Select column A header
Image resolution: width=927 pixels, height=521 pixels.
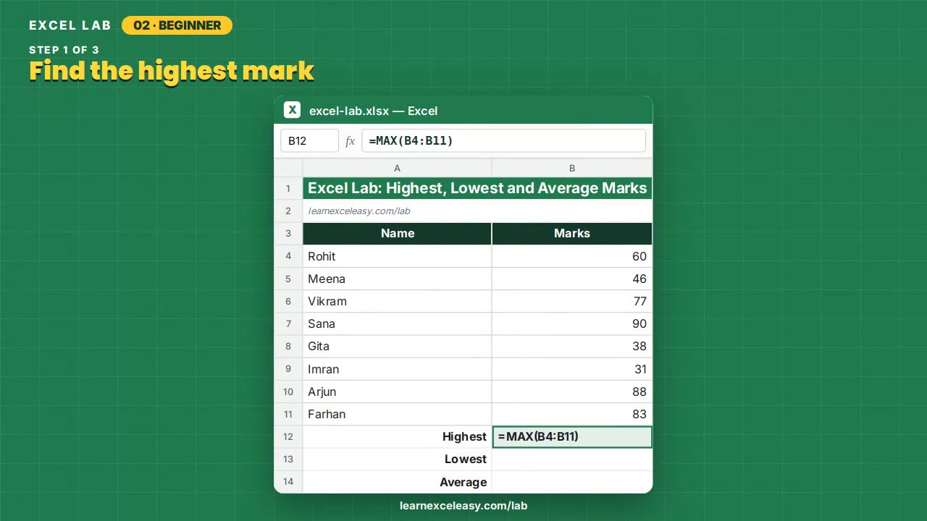397,168
